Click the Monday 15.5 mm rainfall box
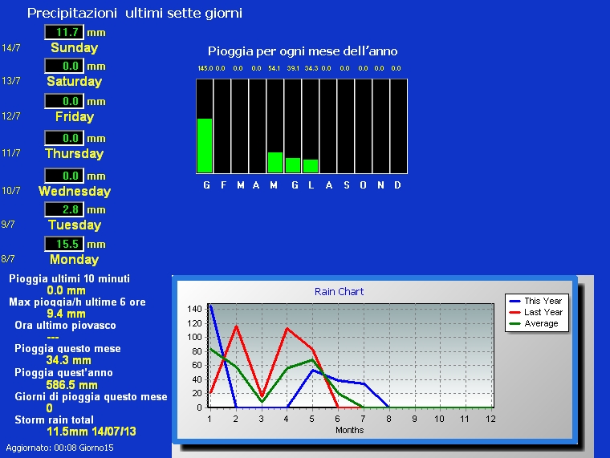This screenshot has width=610, height=458. [64, 244]
